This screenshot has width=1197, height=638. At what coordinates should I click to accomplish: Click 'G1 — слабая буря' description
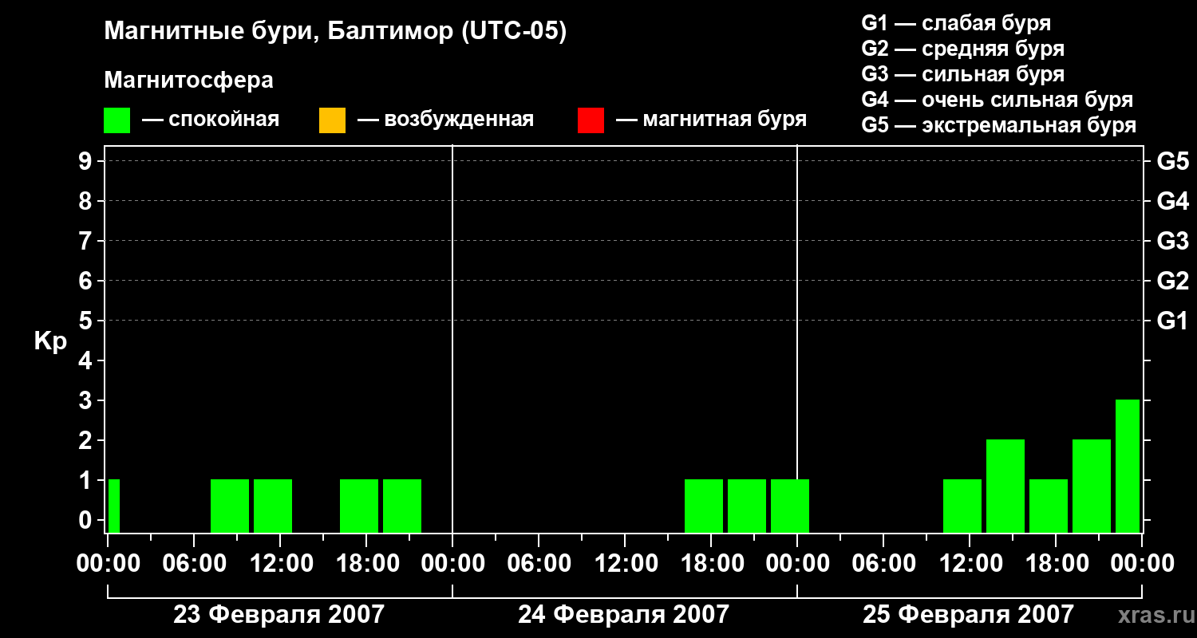(x=956, y=23)
